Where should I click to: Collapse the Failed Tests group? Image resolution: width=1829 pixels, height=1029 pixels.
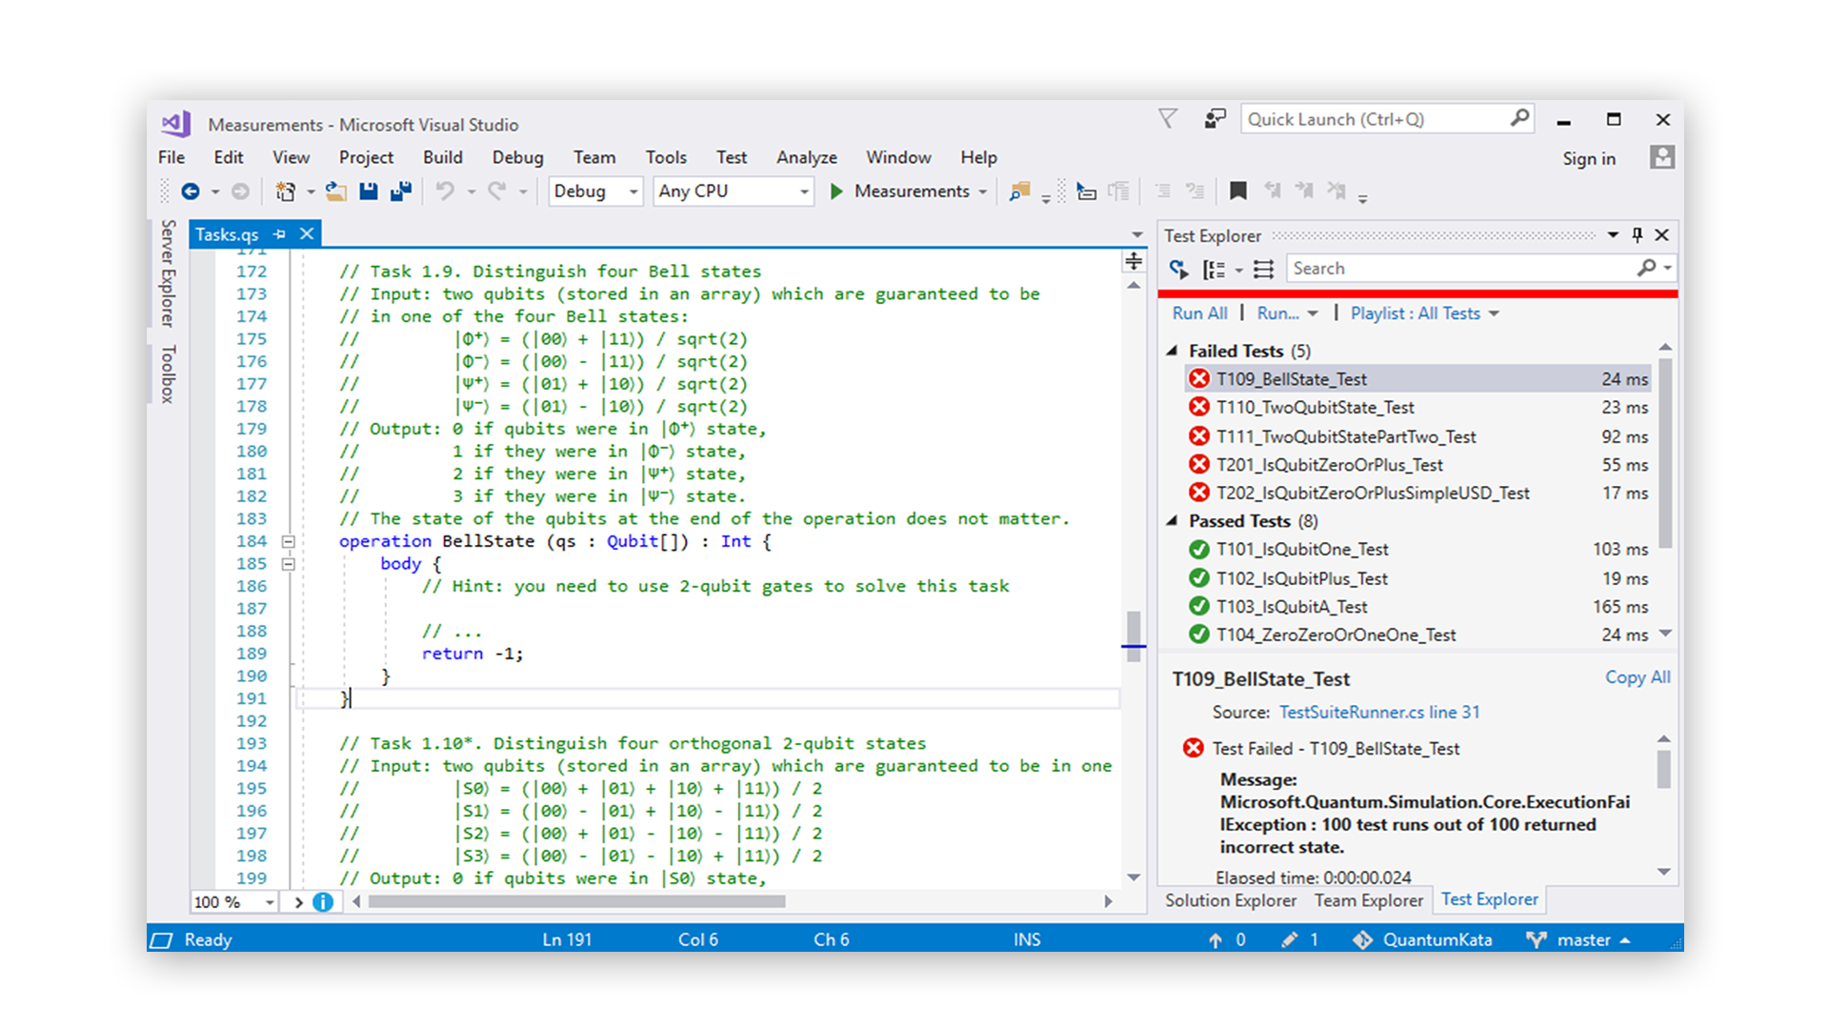[x=1173, y=351]
